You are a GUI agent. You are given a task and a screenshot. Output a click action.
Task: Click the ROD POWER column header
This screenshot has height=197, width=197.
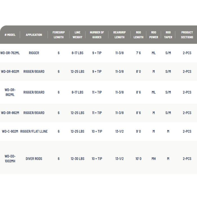(x=154, y=35)
